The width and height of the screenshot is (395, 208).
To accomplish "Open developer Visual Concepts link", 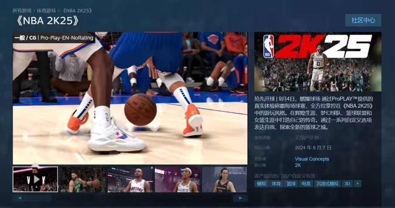I will tap(312, 159).
